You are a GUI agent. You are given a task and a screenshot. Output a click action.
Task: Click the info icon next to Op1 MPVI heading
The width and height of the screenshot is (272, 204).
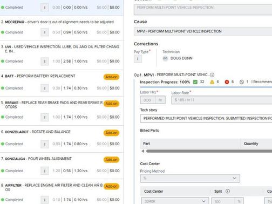[x=212, y=75]
